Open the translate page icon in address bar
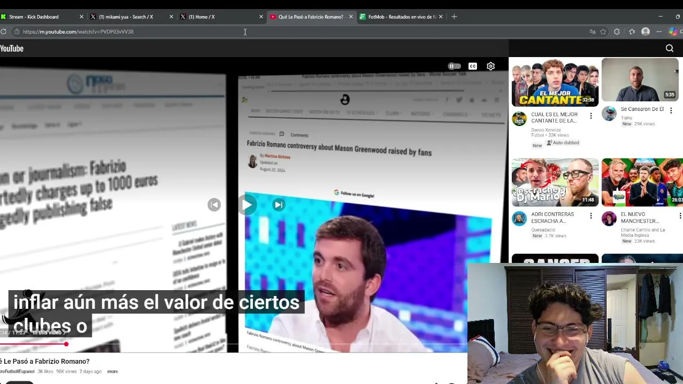Screen dimensions: 683x384 click(592, 31)
